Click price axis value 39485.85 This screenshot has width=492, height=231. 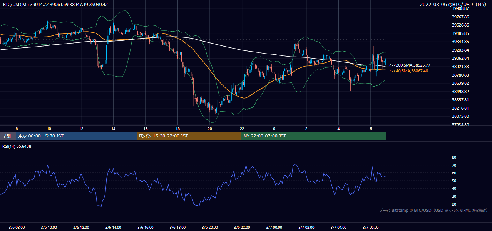tap(461, 33)
